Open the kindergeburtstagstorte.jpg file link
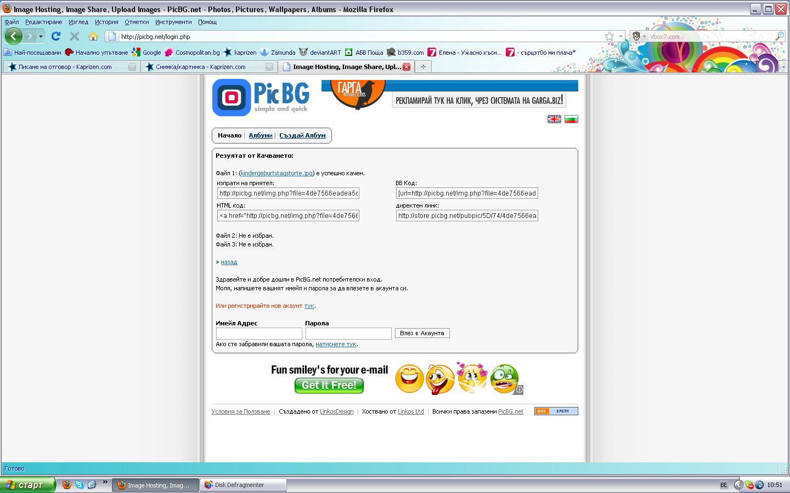Viewport: 790px width, 493px height. pos(277,173)
